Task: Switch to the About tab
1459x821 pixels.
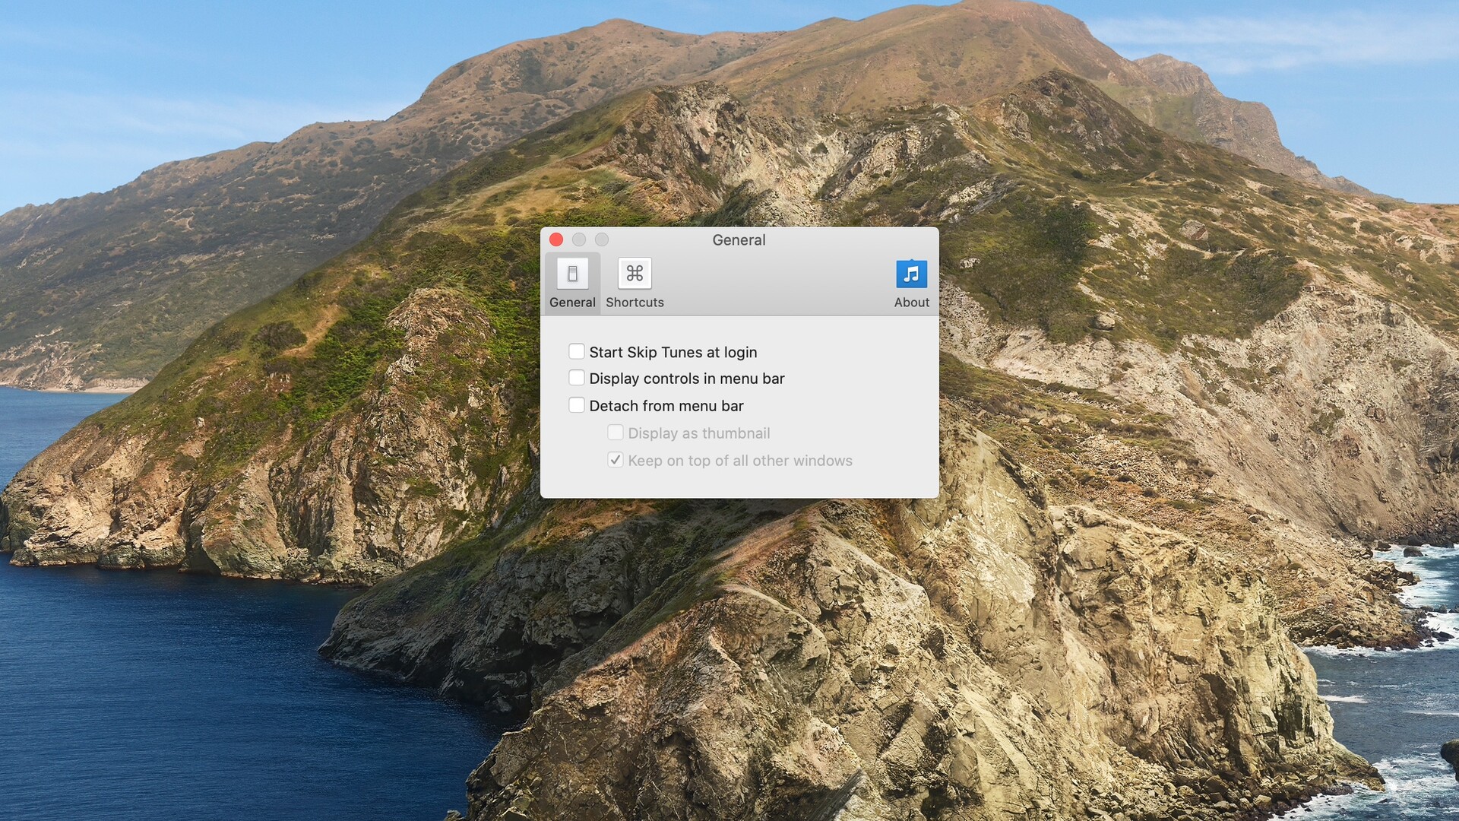Action: [x=911, y=282]
